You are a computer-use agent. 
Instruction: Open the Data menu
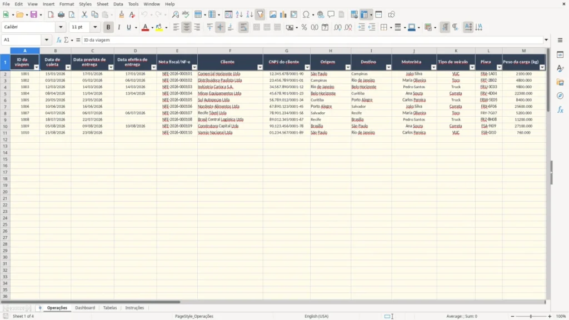(118, 4)
